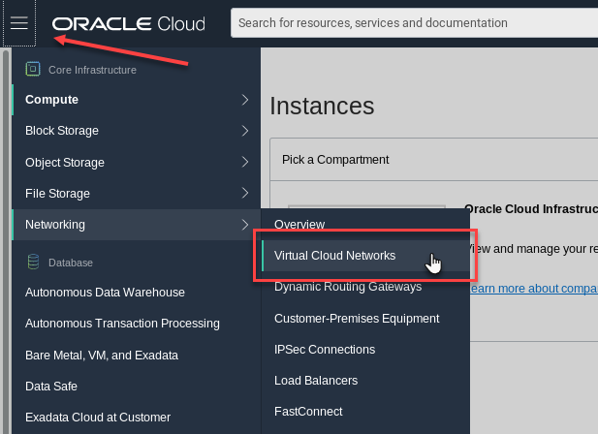Expand the Compute submenu chevron
Image resolution: width=598 pixels, height=434 pixels.
[x=245, y=100]
